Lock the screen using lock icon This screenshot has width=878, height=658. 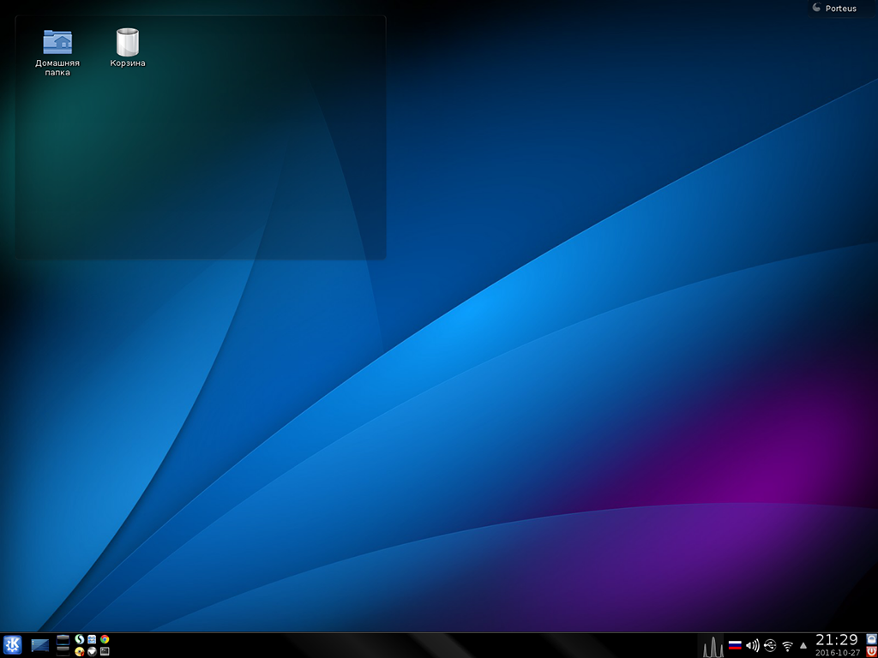pos(871,639)
